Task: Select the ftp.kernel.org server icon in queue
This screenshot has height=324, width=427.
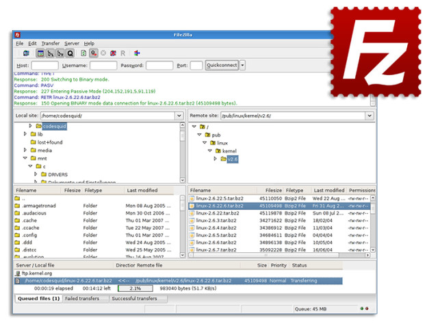Action: point(18,273)
